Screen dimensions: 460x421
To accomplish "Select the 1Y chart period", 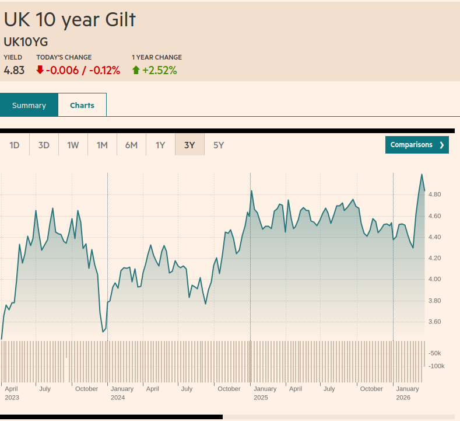I will [x=160, y=145].
